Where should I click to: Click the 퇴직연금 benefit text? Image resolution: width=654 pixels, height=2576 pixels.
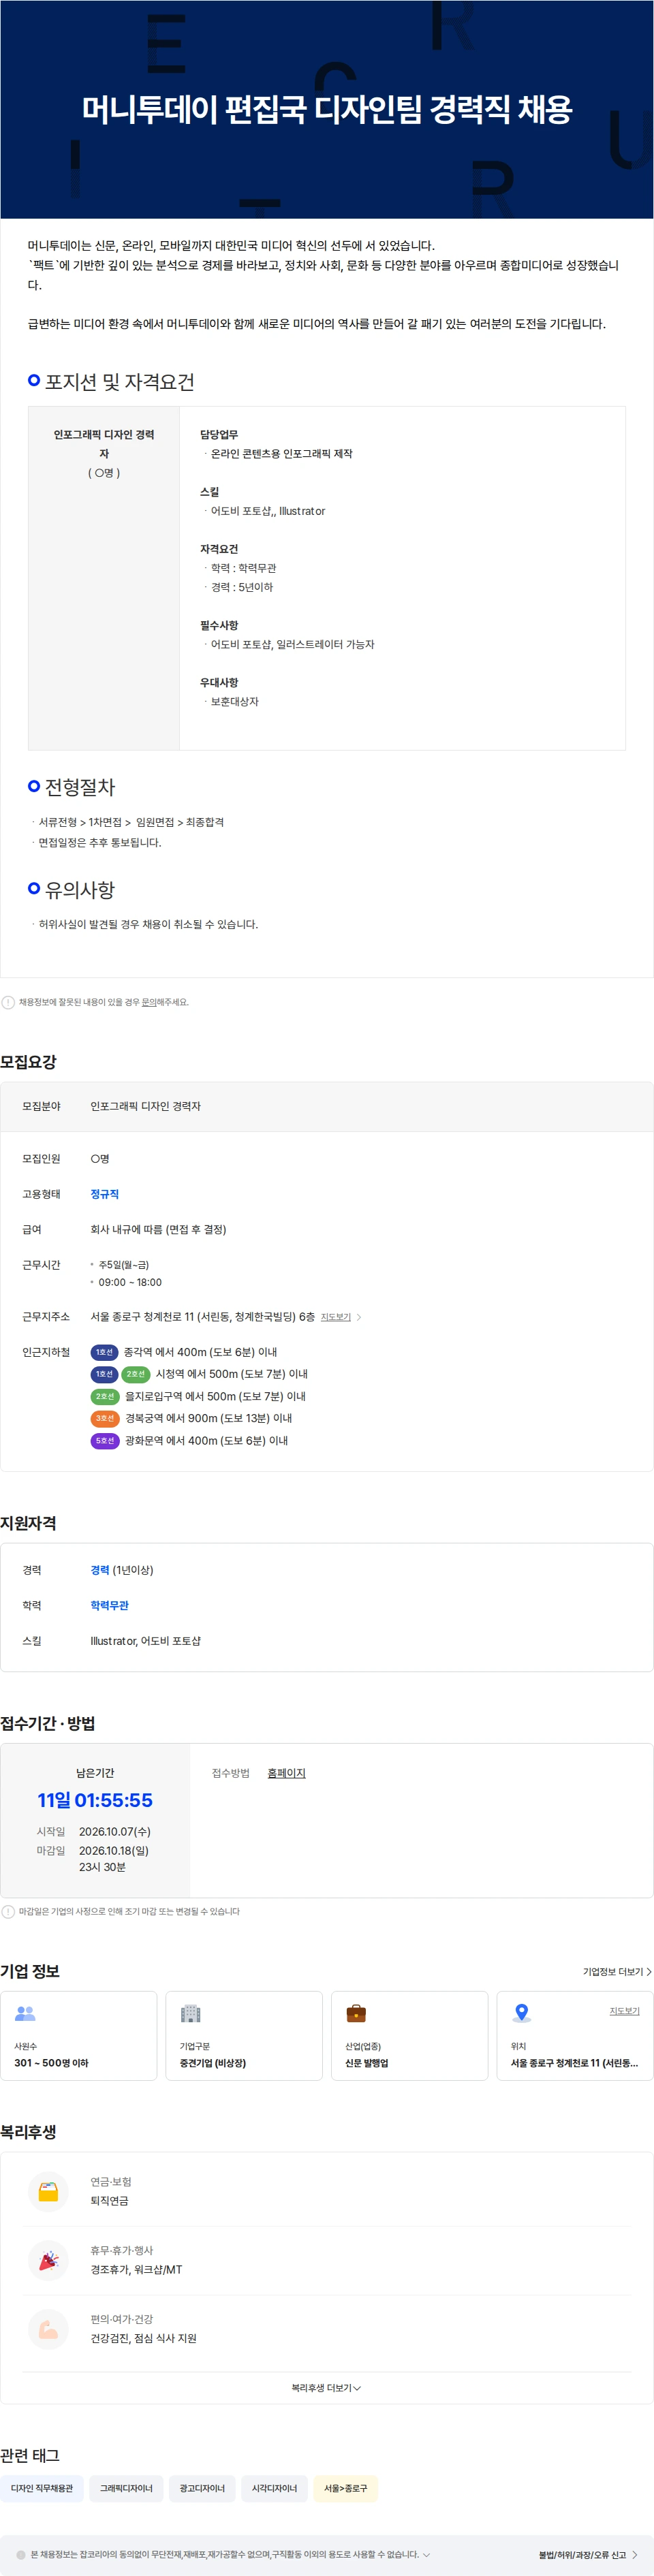(x=109, y=2201)
